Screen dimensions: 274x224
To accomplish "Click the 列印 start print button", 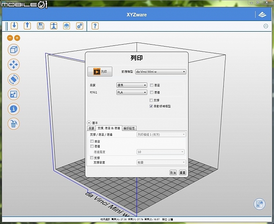I will tap(100, 71).
